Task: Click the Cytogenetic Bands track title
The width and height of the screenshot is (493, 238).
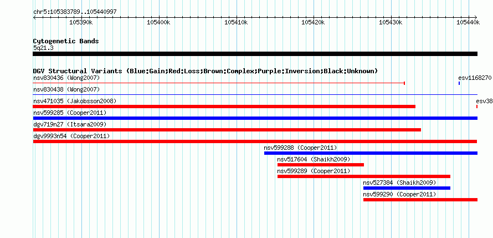Action: click(66, 41)
